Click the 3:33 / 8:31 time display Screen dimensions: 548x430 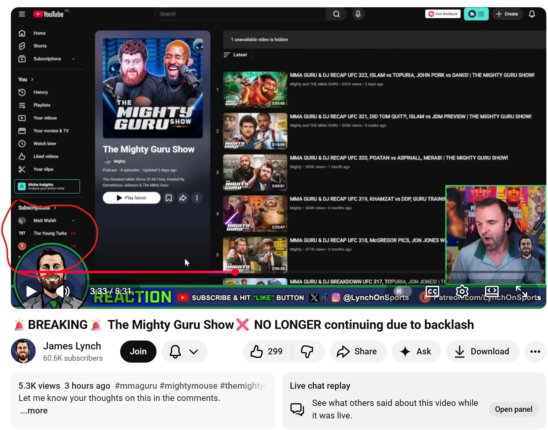pos(111,291)
